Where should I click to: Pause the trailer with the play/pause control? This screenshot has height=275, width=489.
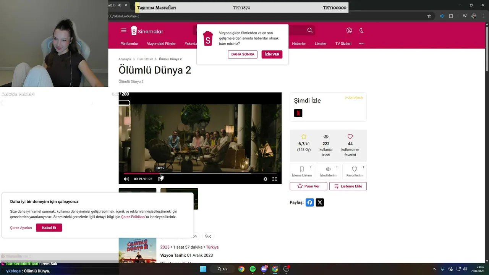[160, 179]
